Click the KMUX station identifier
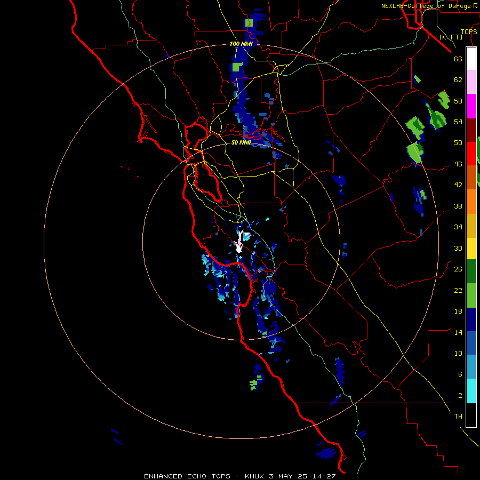 click(255, 476)
